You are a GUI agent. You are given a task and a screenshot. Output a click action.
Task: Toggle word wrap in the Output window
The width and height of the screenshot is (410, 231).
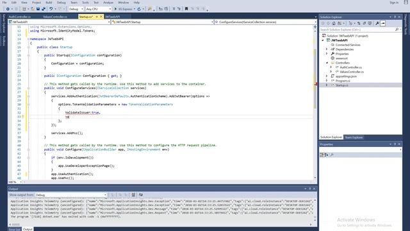tap(141, 195)
